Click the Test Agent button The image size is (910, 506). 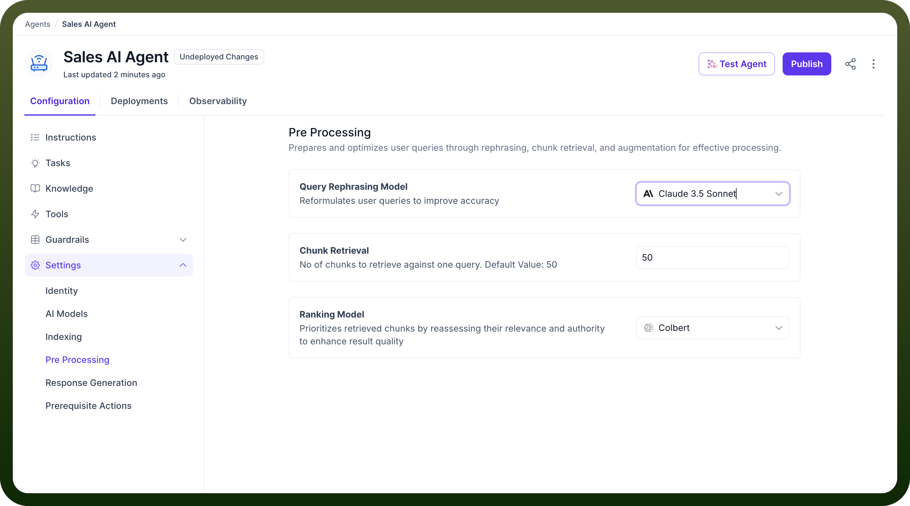[737, 64]
